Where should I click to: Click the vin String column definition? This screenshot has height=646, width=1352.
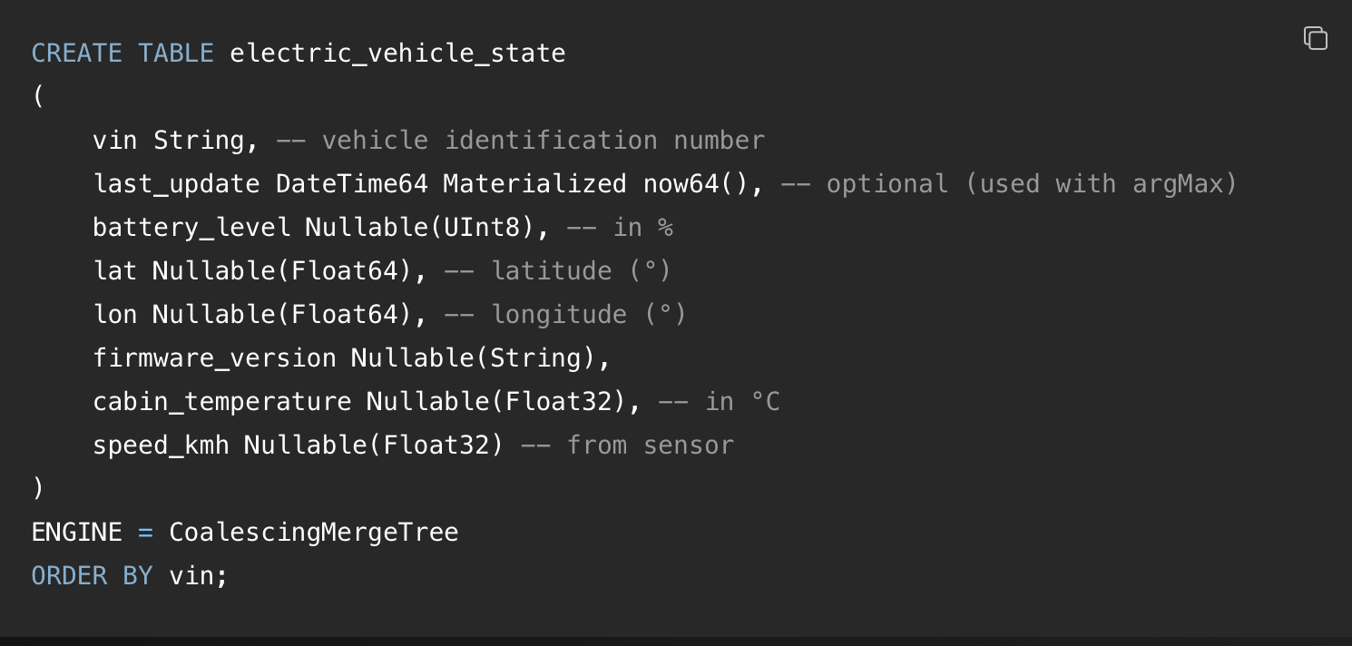coord(169,140)
